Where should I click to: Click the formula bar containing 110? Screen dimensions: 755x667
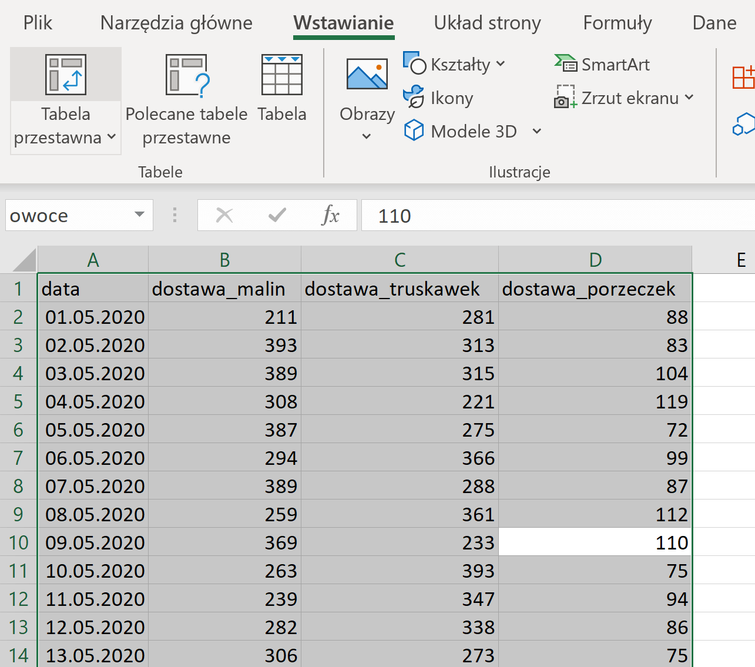click(558, 216)
